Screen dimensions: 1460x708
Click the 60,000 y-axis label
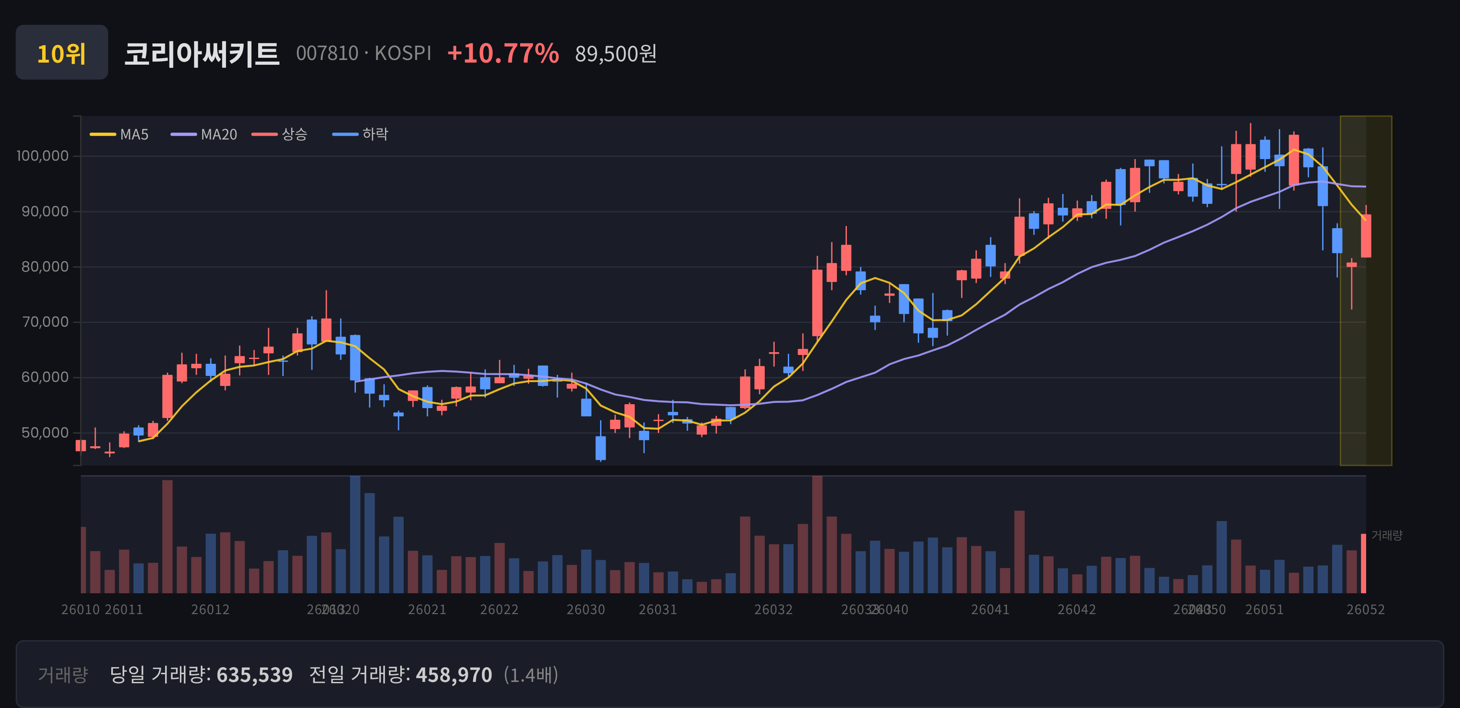(45, 377)
